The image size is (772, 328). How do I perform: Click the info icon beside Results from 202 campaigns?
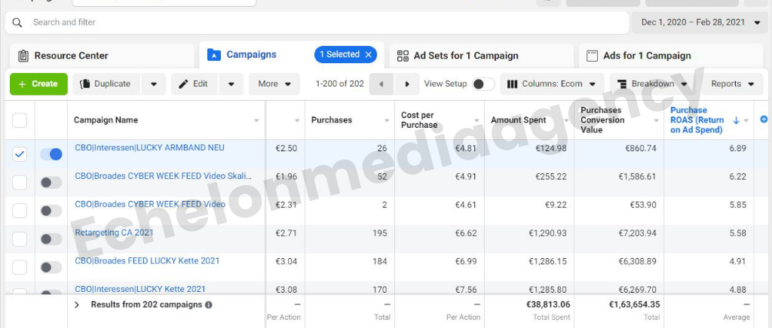coord(208,305)
